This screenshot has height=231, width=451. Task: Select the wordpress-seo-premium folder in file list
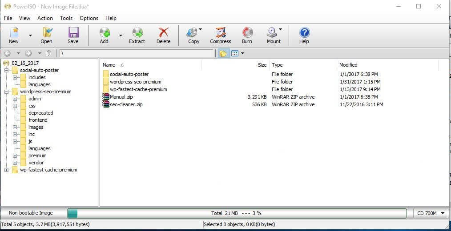[x=136, y=82]
